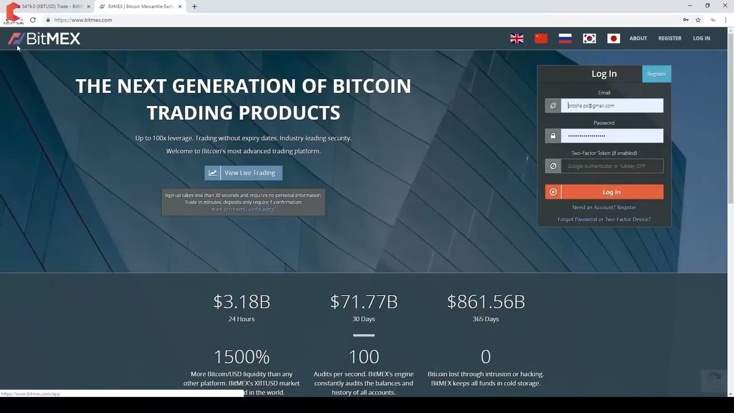The width and height of the screenshot is (734, 413).
Task: Click the red extension icon in the toolbar
Action: (x=713, y=20)
